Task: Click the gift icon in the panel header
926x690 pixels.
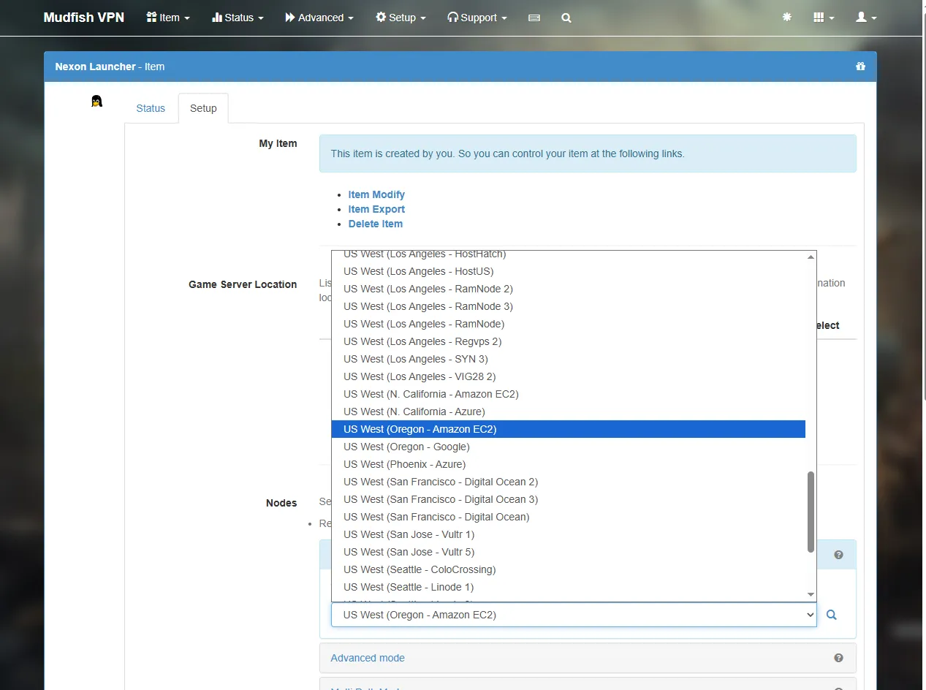Action: (x=860, y=67)
